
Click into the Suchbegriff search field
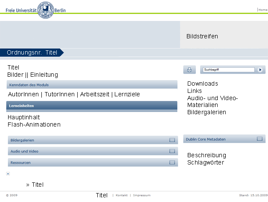(x=229, y=69)
